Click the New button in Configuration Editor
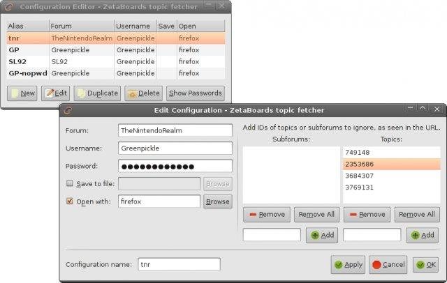Image resolution: width=447 pixels, height=283 pixels. coord(22,93)
